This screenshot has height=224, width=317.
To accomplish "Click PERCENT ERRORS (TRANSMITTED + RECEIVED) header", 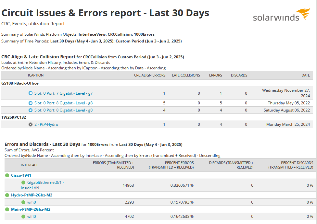I will coord(171,165).
